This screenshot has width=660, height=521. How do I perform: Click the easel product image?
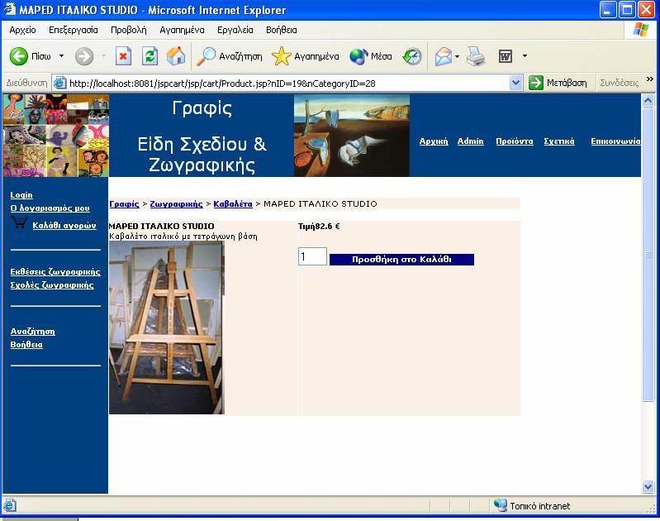click(x=167, y=327)
